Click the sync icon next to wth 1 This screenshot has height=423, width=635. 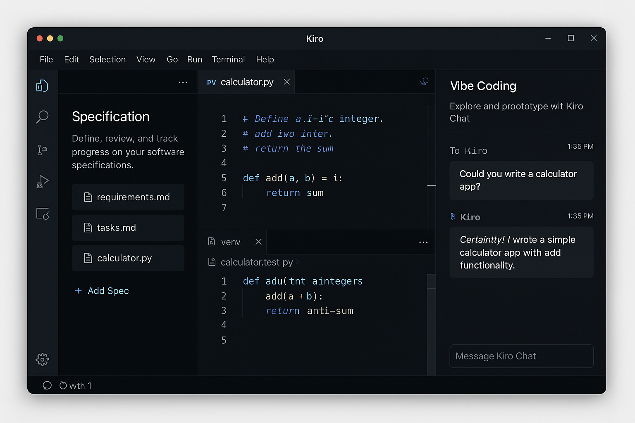(x=63, y=385)
